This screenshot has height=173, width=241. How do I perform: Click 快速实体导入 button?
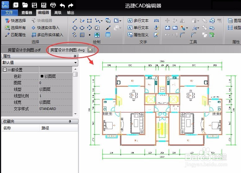(x=46, y=28)
